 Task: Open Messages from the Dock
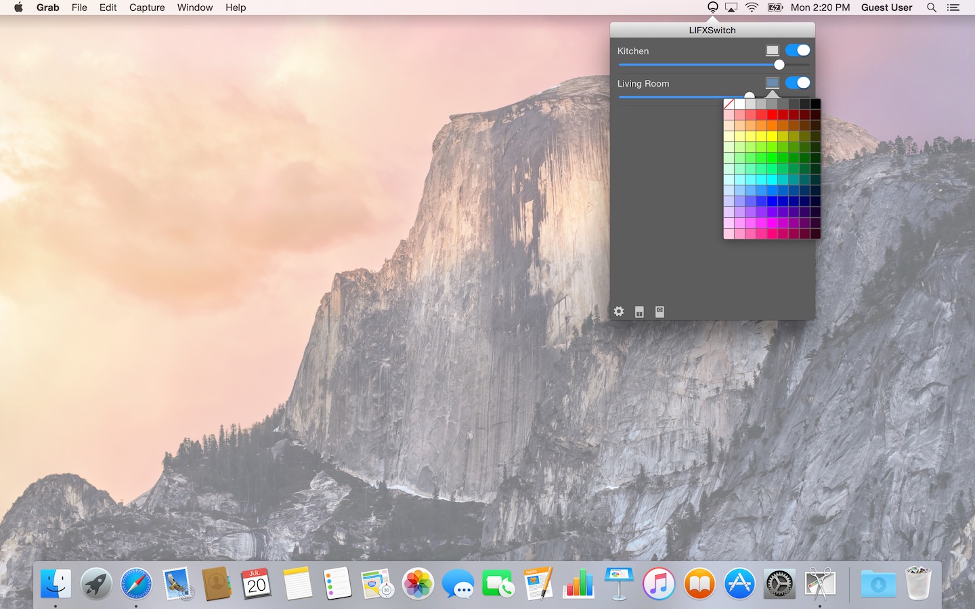point(458,583)
